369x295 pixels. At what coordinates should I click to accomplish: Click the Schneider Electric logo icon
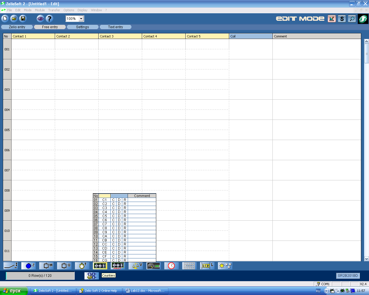pyautogui.click(x=363, y=19)
